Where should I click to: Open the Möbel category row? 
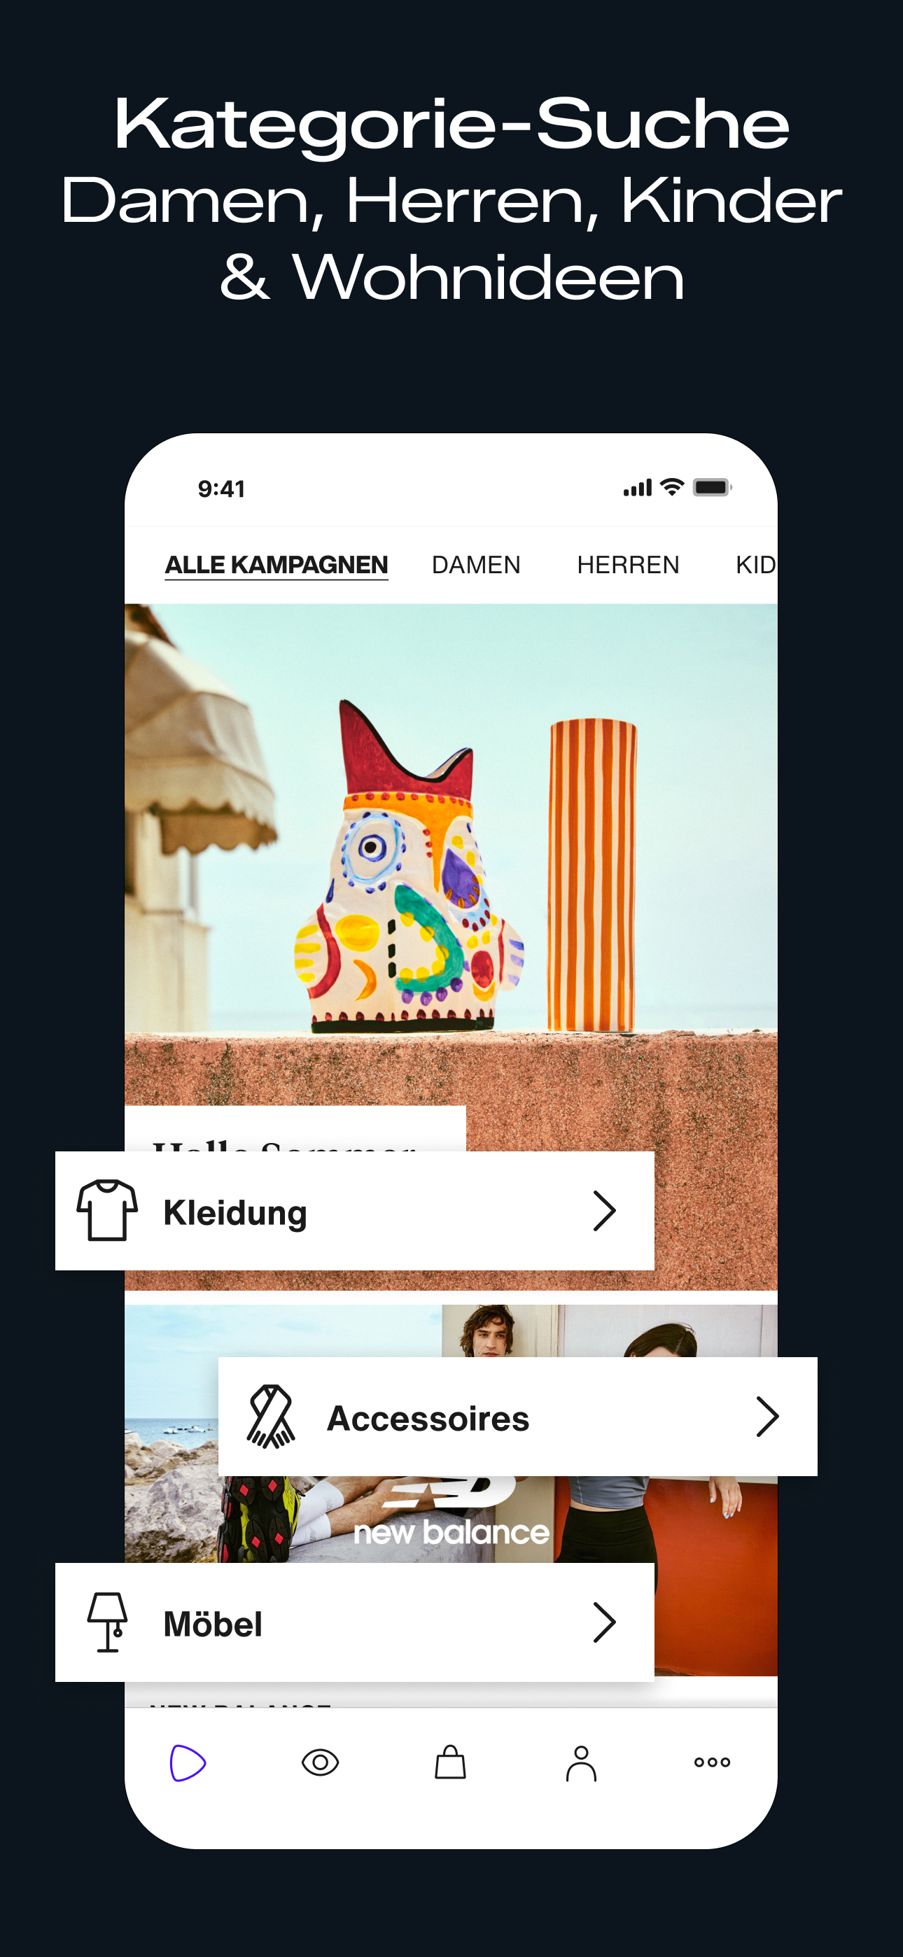(x=355, y=1622)
